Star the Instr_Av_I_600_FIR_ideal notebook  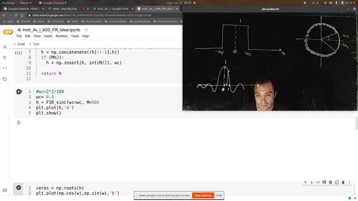coord(86,30)
